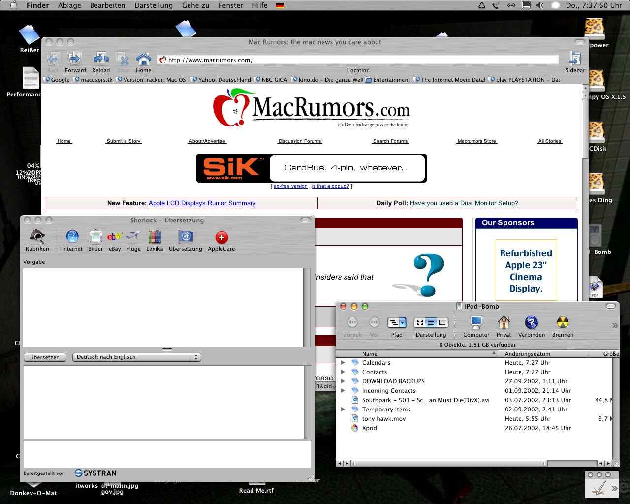
Task: Go to Privat home in Finder toolbar
Action: (x=504, y=326)
